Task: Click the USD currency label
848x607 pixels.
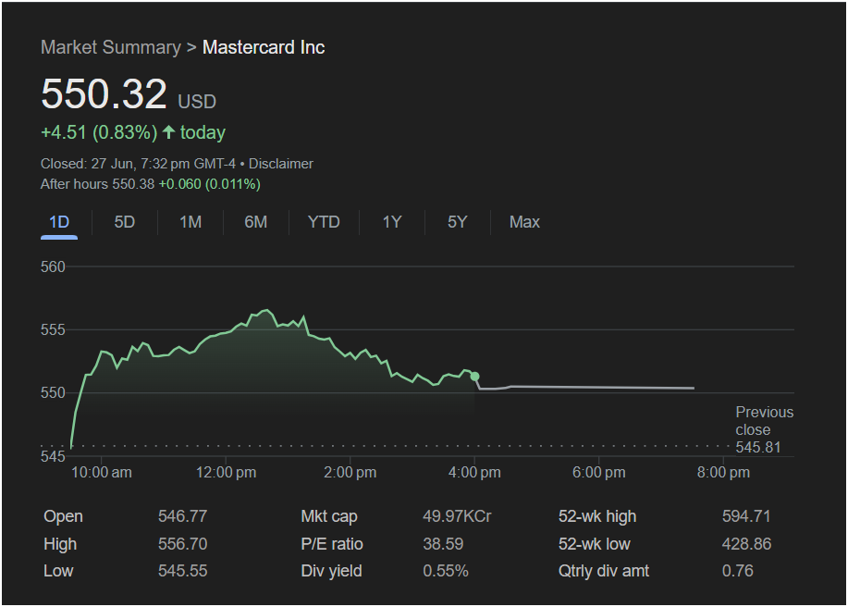Action: (197, 102)
